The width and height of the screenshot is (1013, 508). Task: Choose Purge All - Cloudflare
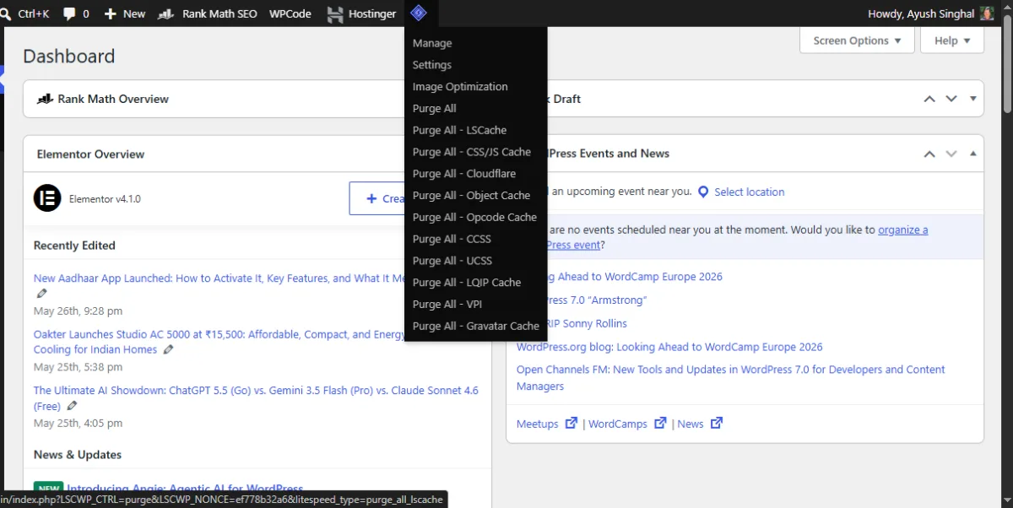464,174
